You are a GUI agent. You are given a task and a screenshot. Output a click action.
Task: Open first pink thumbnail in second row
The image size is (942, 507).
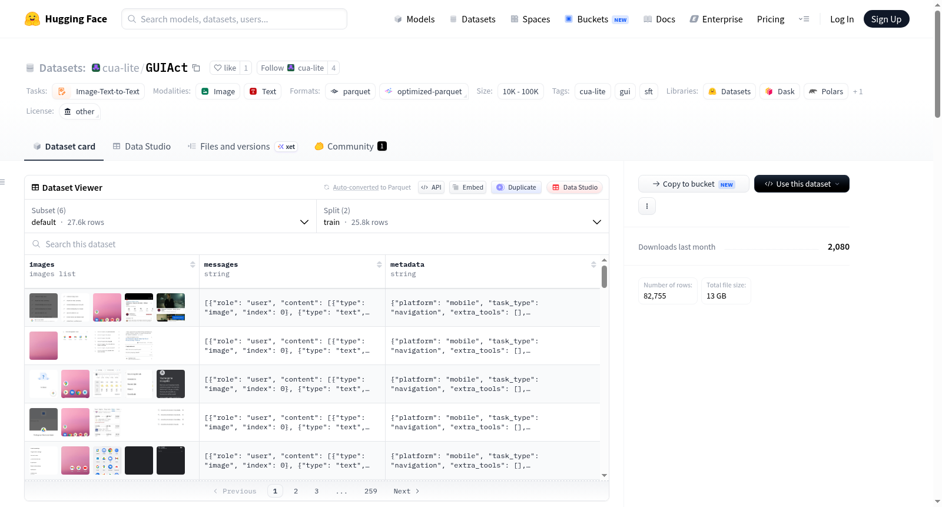pyautogui.click(x=44, y=346)
